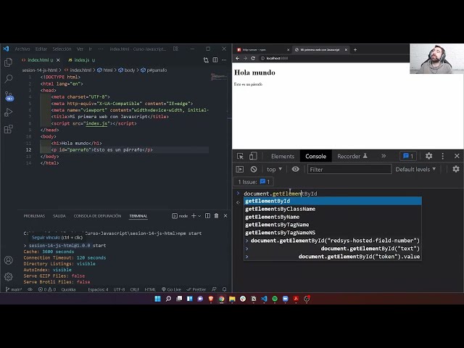Change indentation via Espacios: 4
The height and width of the screenshot is (348, 464).
[x=98, y=289]
